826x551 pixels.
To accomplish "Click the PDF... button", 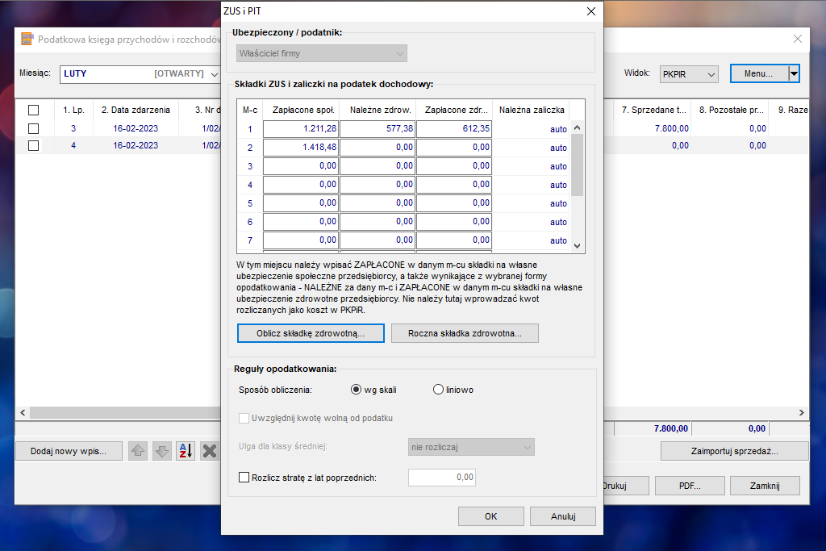I will click(690, 486).
